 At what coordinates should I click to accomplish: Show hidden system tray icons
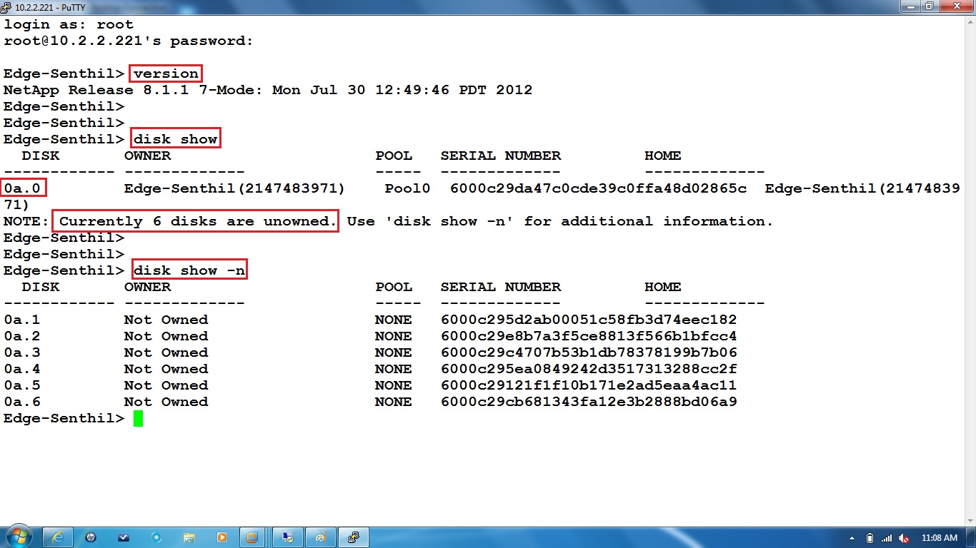pyautogui.click(x=852, y=538)
